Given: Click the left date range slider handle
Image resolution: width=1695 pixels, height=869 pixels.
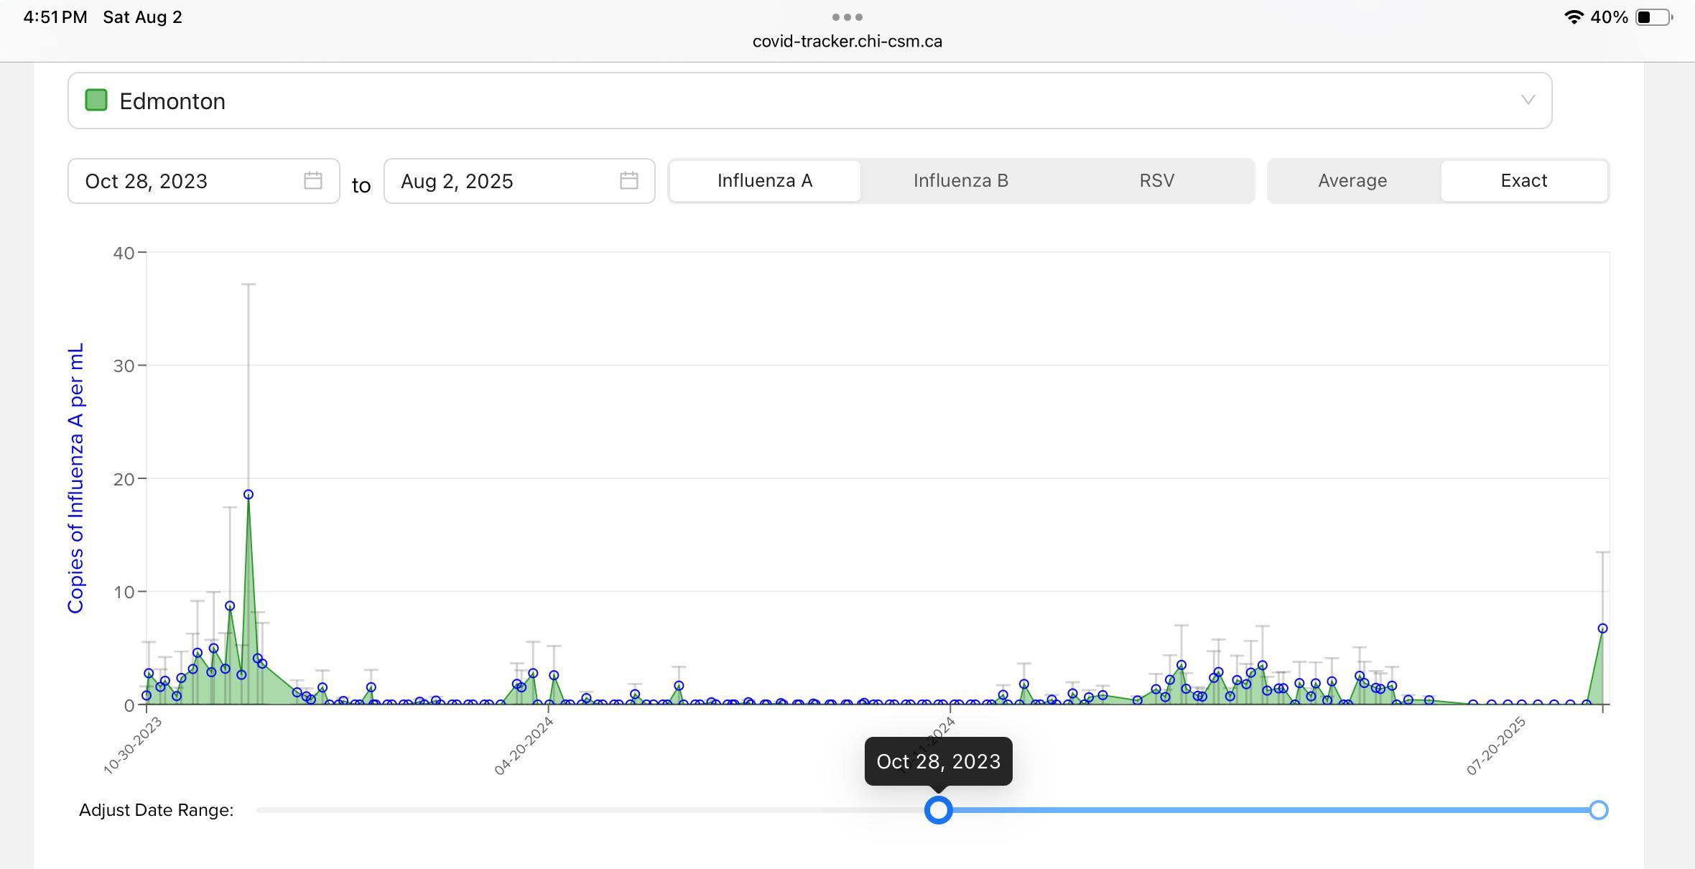Looking at the screenshot, I should point(938,810).
